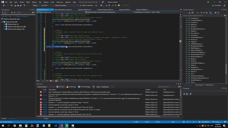The height and width of the screenshot is (128, 228).
Task: Open Visual Studio Code from the taskbar
Action: click(56, 126)
